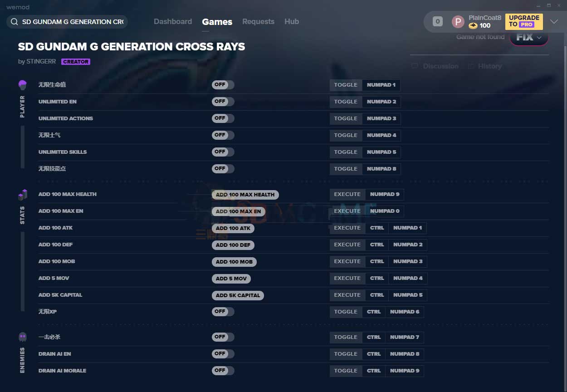Select the Games tab
567x392 pixels.
217,22
